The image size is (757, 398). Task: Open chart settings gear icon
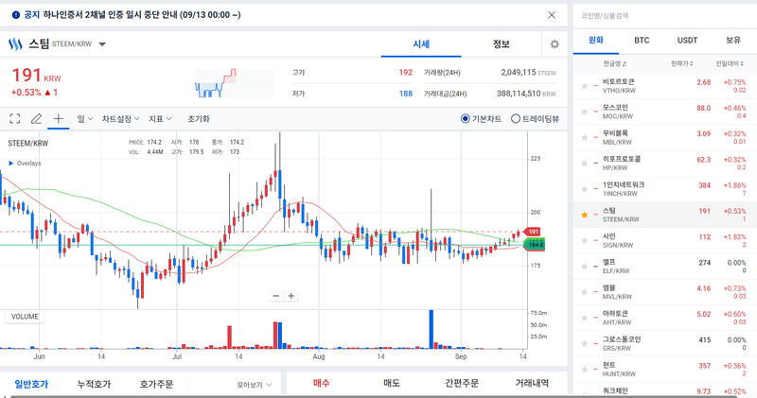555,44
